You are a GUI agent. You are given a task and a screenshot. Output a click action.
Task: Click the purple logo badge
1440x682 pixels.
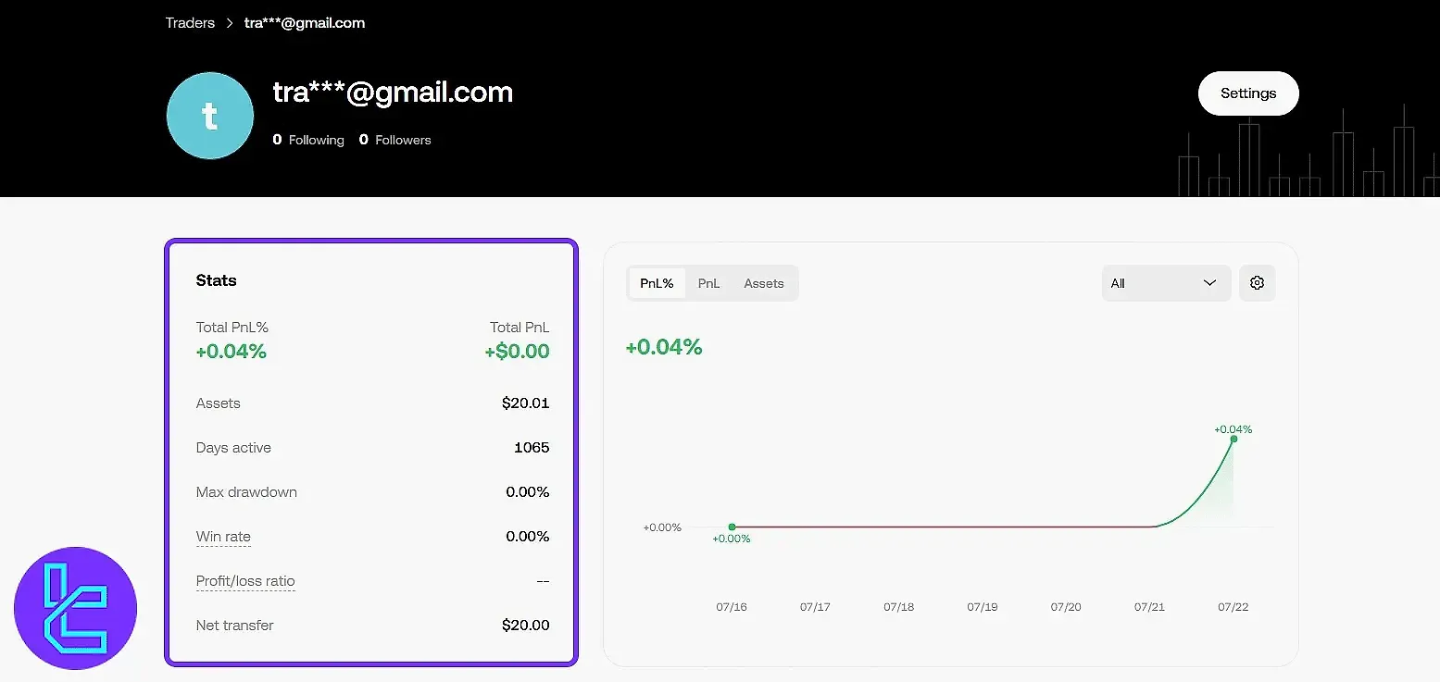[x=75, y=608]
